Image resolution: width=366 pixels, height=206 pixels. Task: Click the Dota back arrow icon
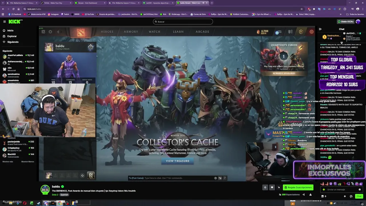point(58,32)
